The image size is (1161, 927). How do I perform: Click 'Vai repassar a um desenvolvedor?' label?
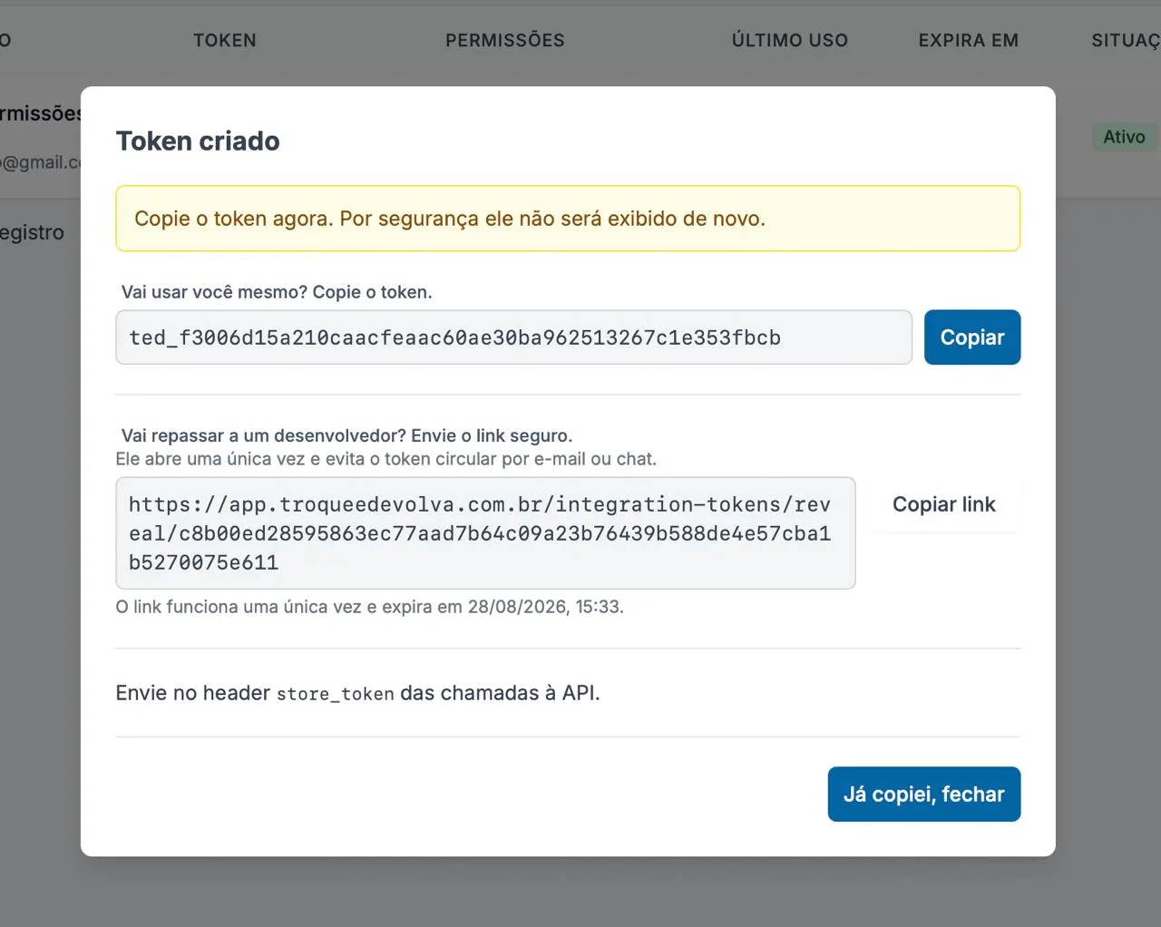pos(347,435)
